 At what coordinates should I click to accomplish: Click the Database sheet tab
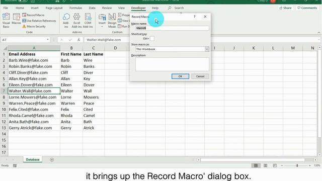point(33,159)
